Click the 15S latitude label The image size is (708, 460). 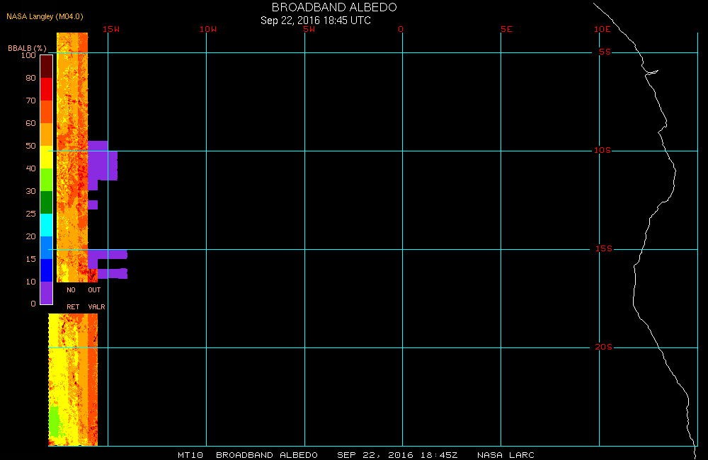(x=604, y=248)
